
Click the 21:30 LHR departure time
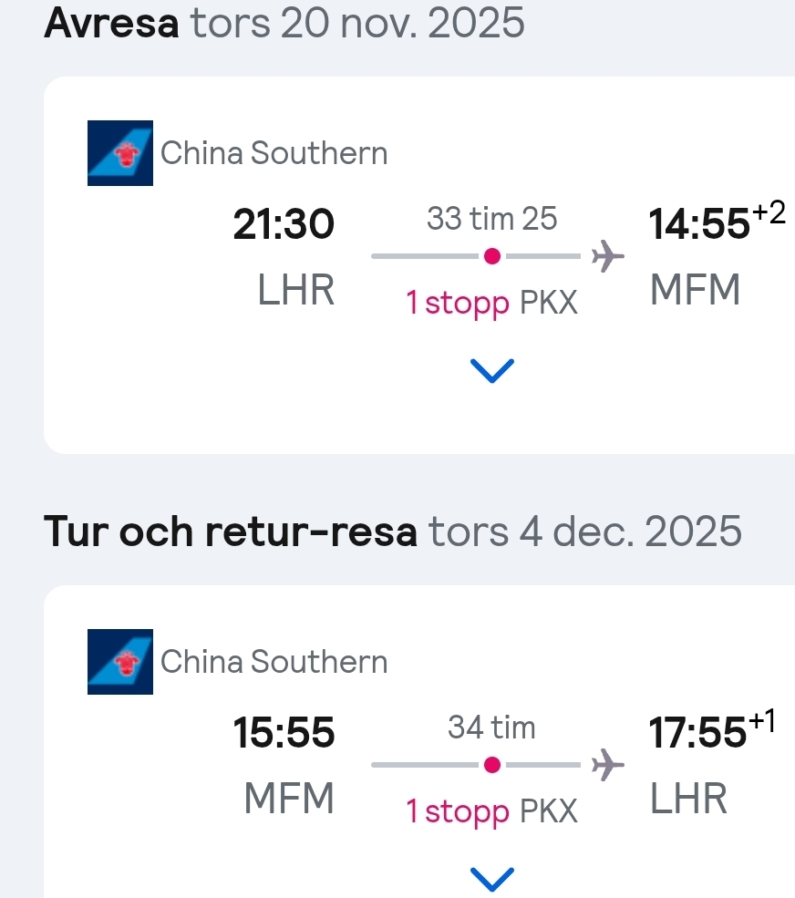point(284,224)
